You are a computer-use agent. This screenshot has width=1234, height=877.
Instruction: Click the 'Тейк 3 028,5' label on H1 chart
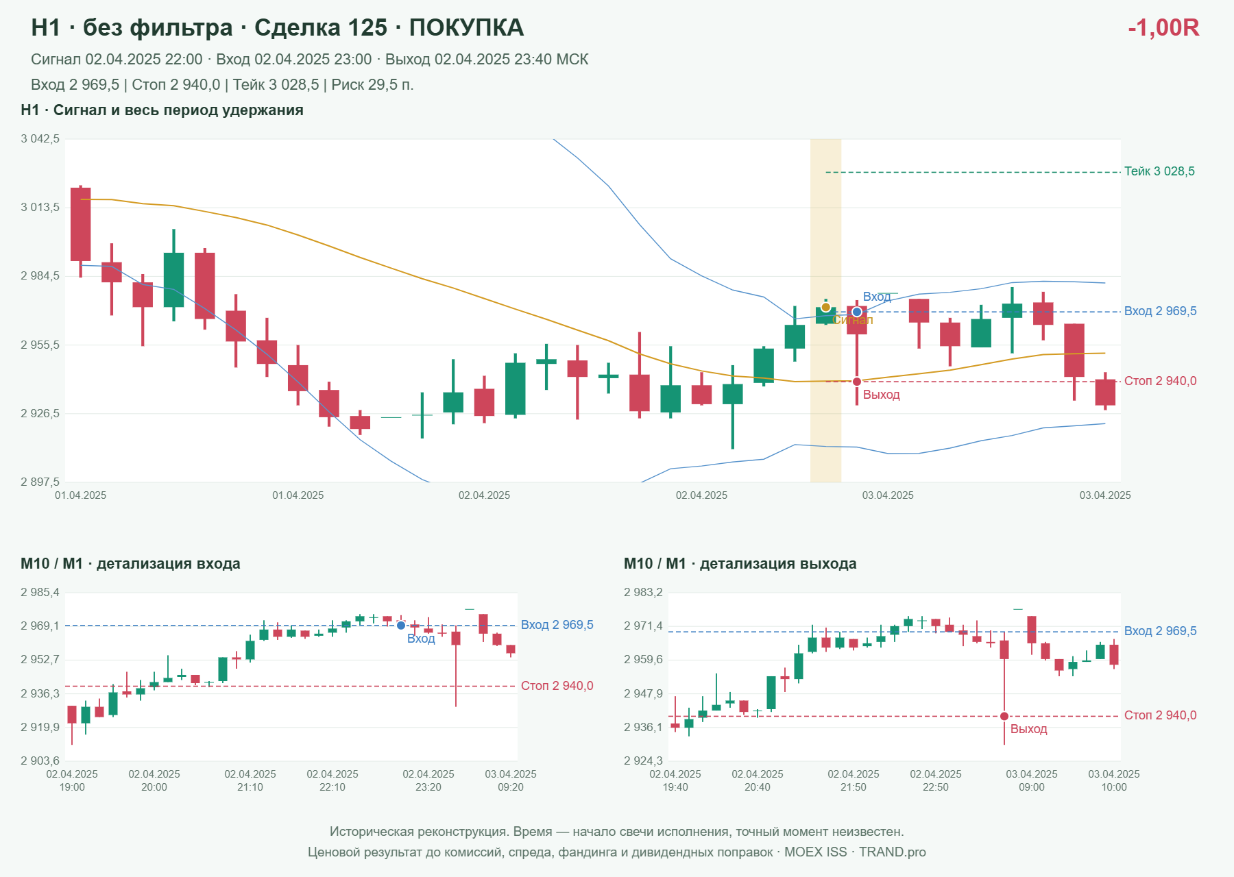1159,171
